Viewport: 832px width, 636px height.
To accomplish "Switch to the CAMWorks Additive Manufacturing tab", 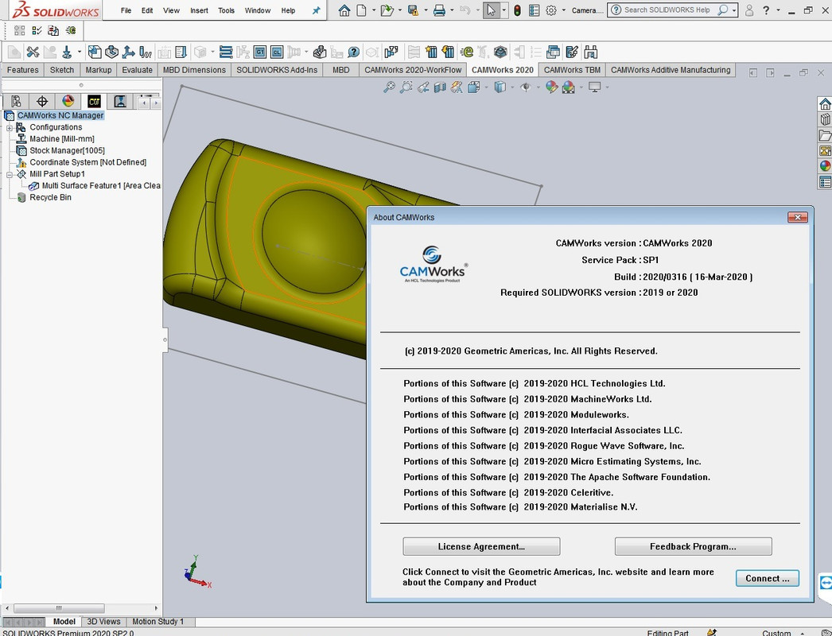I will (x=671, y=70).
